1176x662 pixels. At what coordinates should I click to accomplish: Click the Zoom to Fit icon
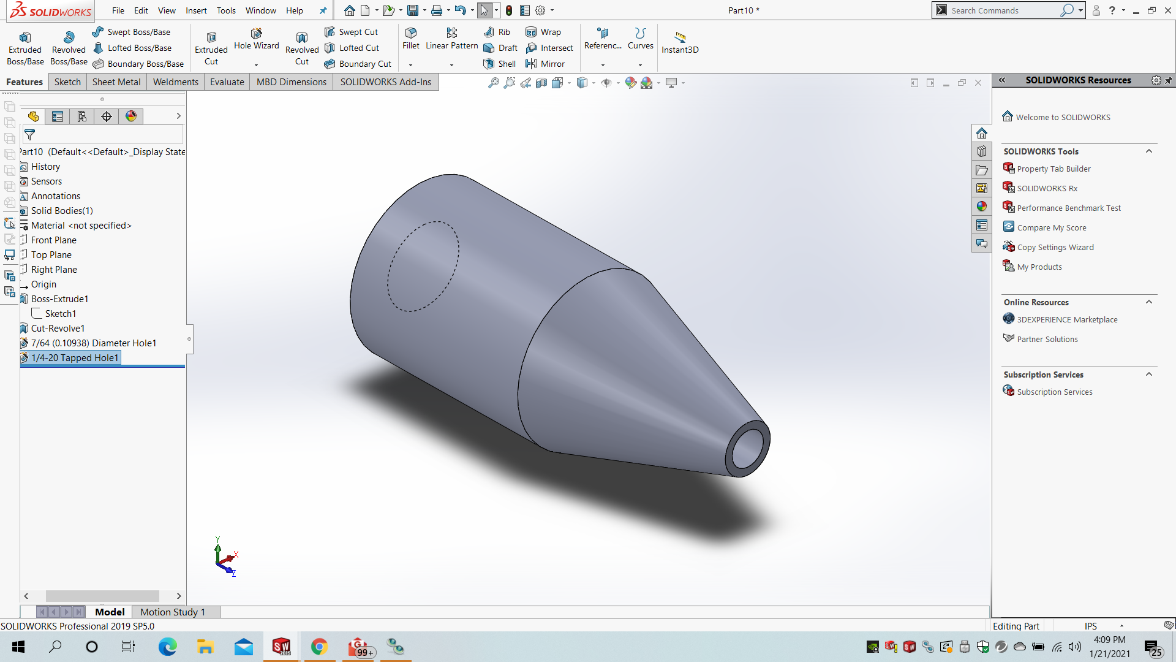click(x=493, y=83)
